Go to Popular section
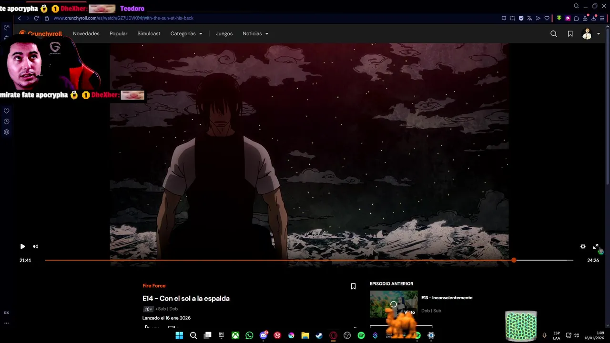Viewport: 610px width, 343px height. pos(118,34)
